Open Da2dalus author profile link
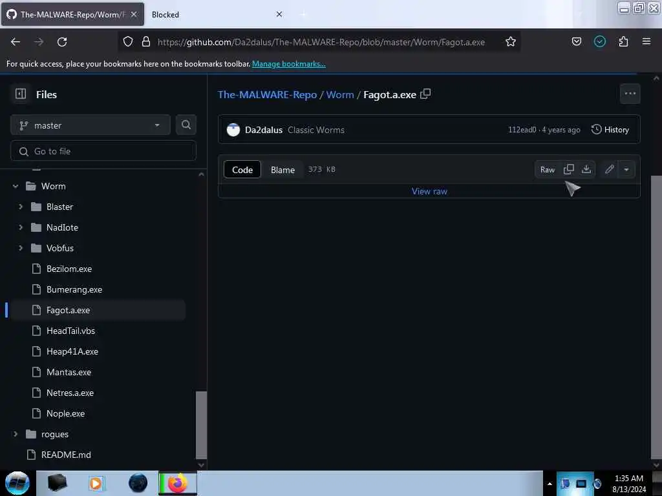Viewport: 662px width, 496px height. pyautogui.click(x=264, y=130)
